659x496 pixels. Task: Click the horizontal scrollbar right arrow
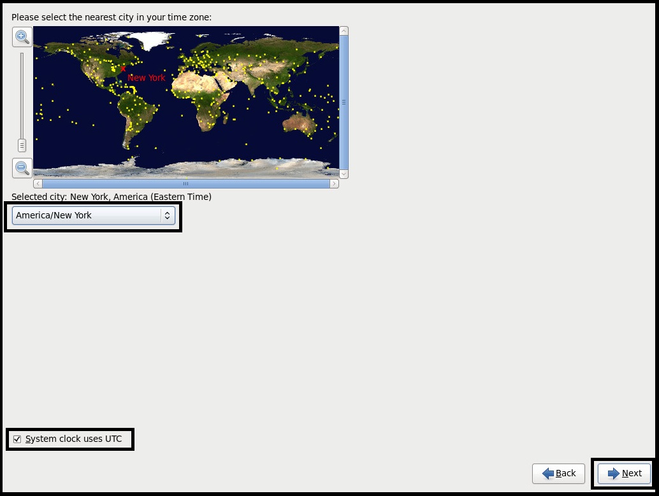pos(334,184)
